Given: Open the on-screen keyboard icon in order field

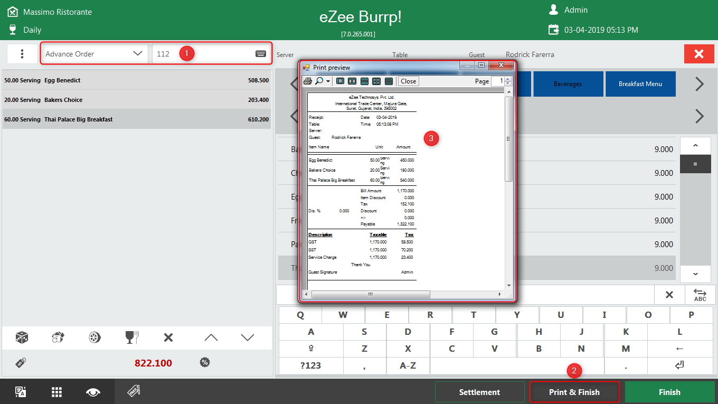Looking at the screenshot, I should 261,54.
